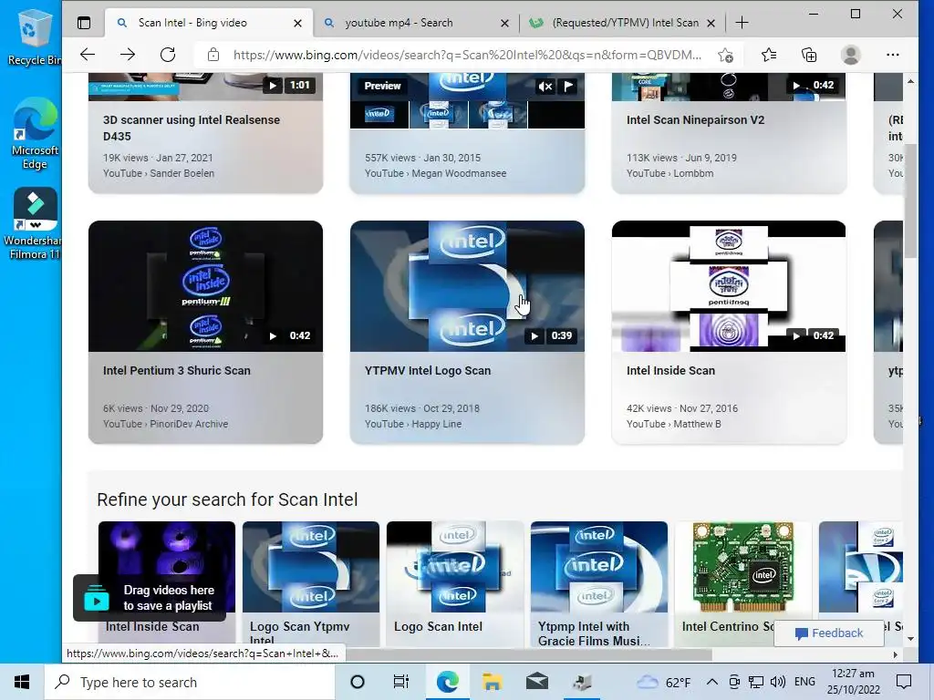Select 'YouTube › PinoriDev Archive' source text

166,424
